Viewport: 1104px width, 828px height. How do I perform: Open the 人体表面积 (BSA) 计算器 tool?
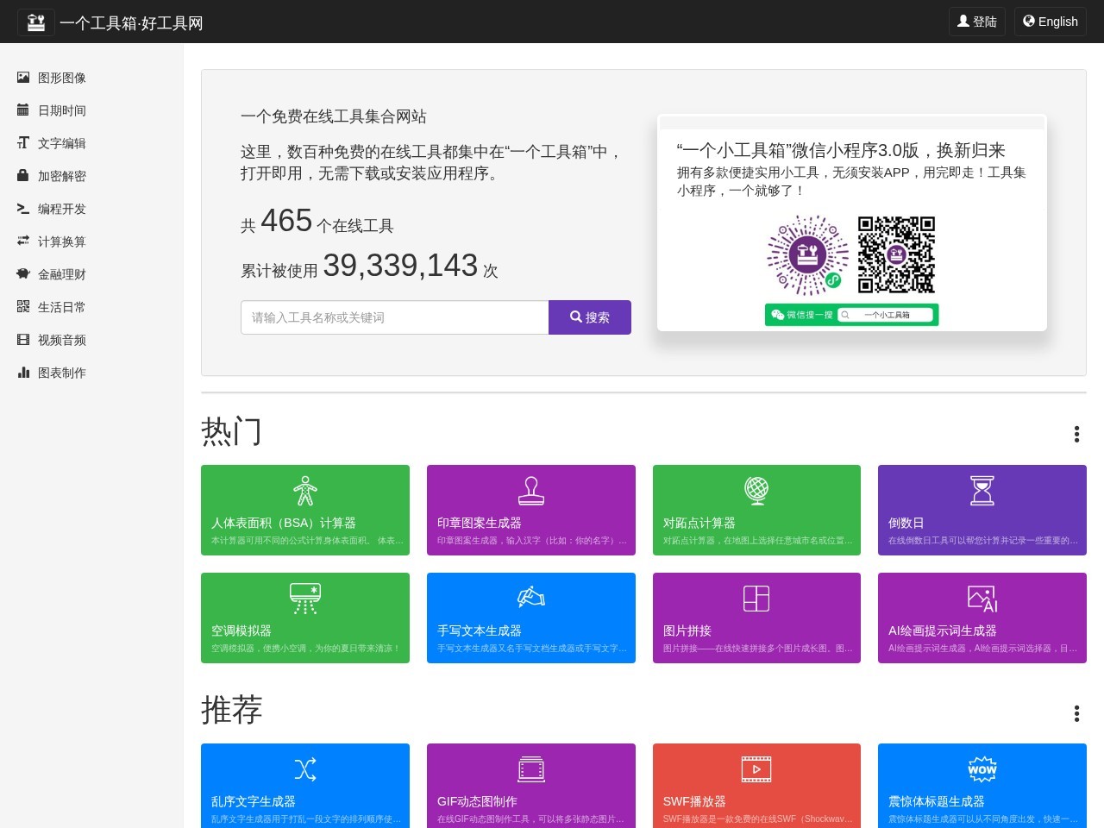click(305, 510)
